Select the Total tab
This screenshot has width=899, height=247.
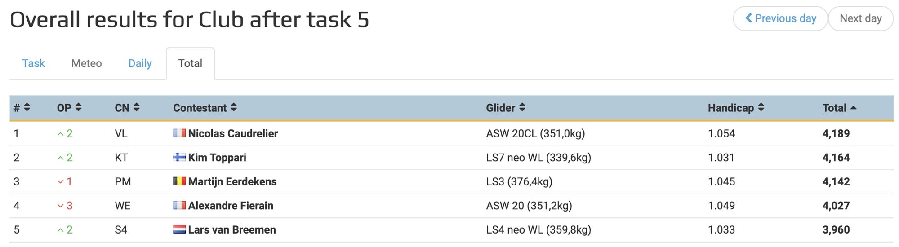pos(190,63)
